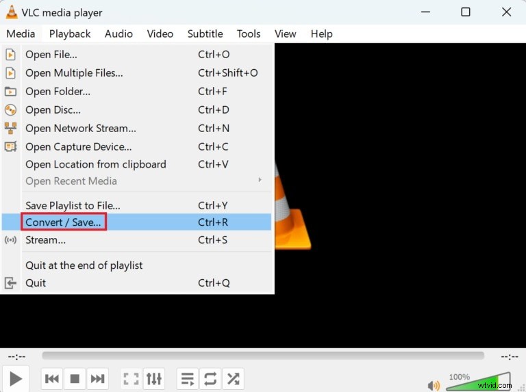Select Open File... menu entry
This screenshot has width=526, height=392.
[136, 54]
